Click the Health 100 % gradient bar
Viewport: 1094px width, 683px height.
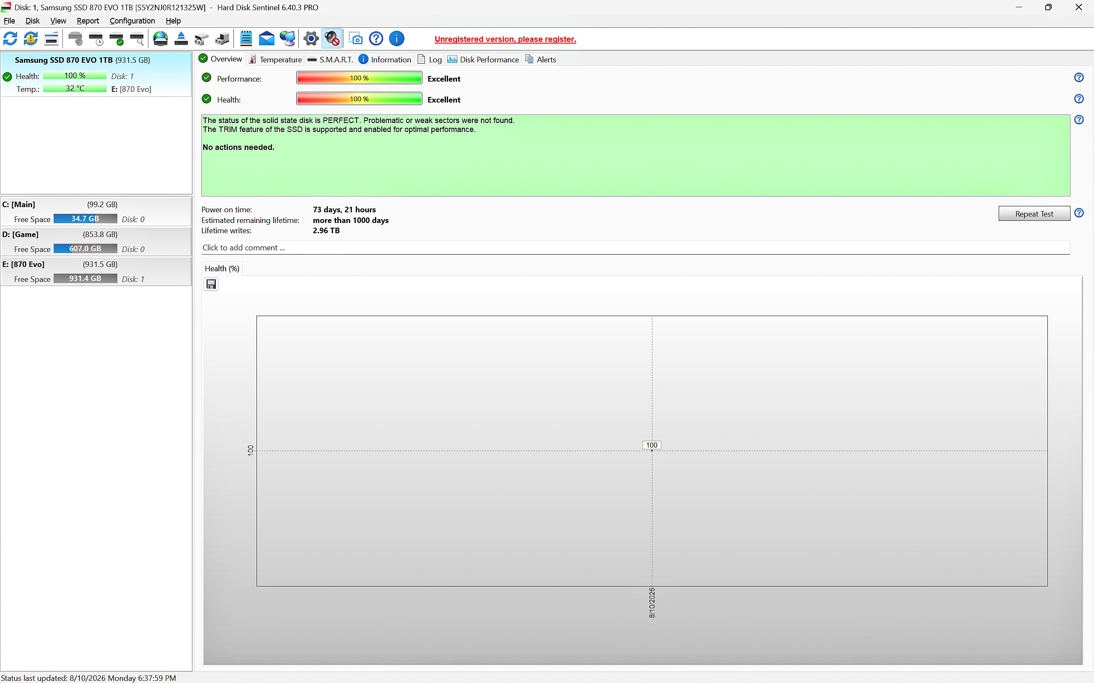coord(359,99)
